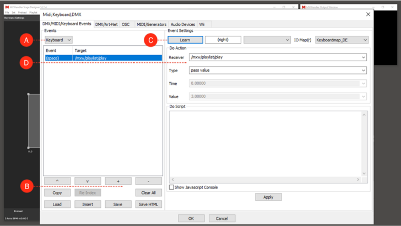Click the Do Script scroll up arrow
This screenshot has width=401, height=226.
click(x=364, y=115)
